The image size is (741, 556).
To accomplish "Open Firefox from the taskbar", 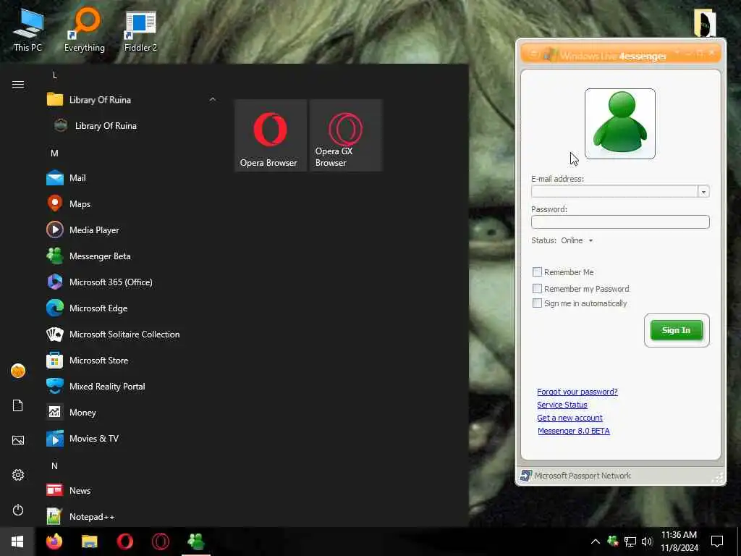I will coord(54,542).
